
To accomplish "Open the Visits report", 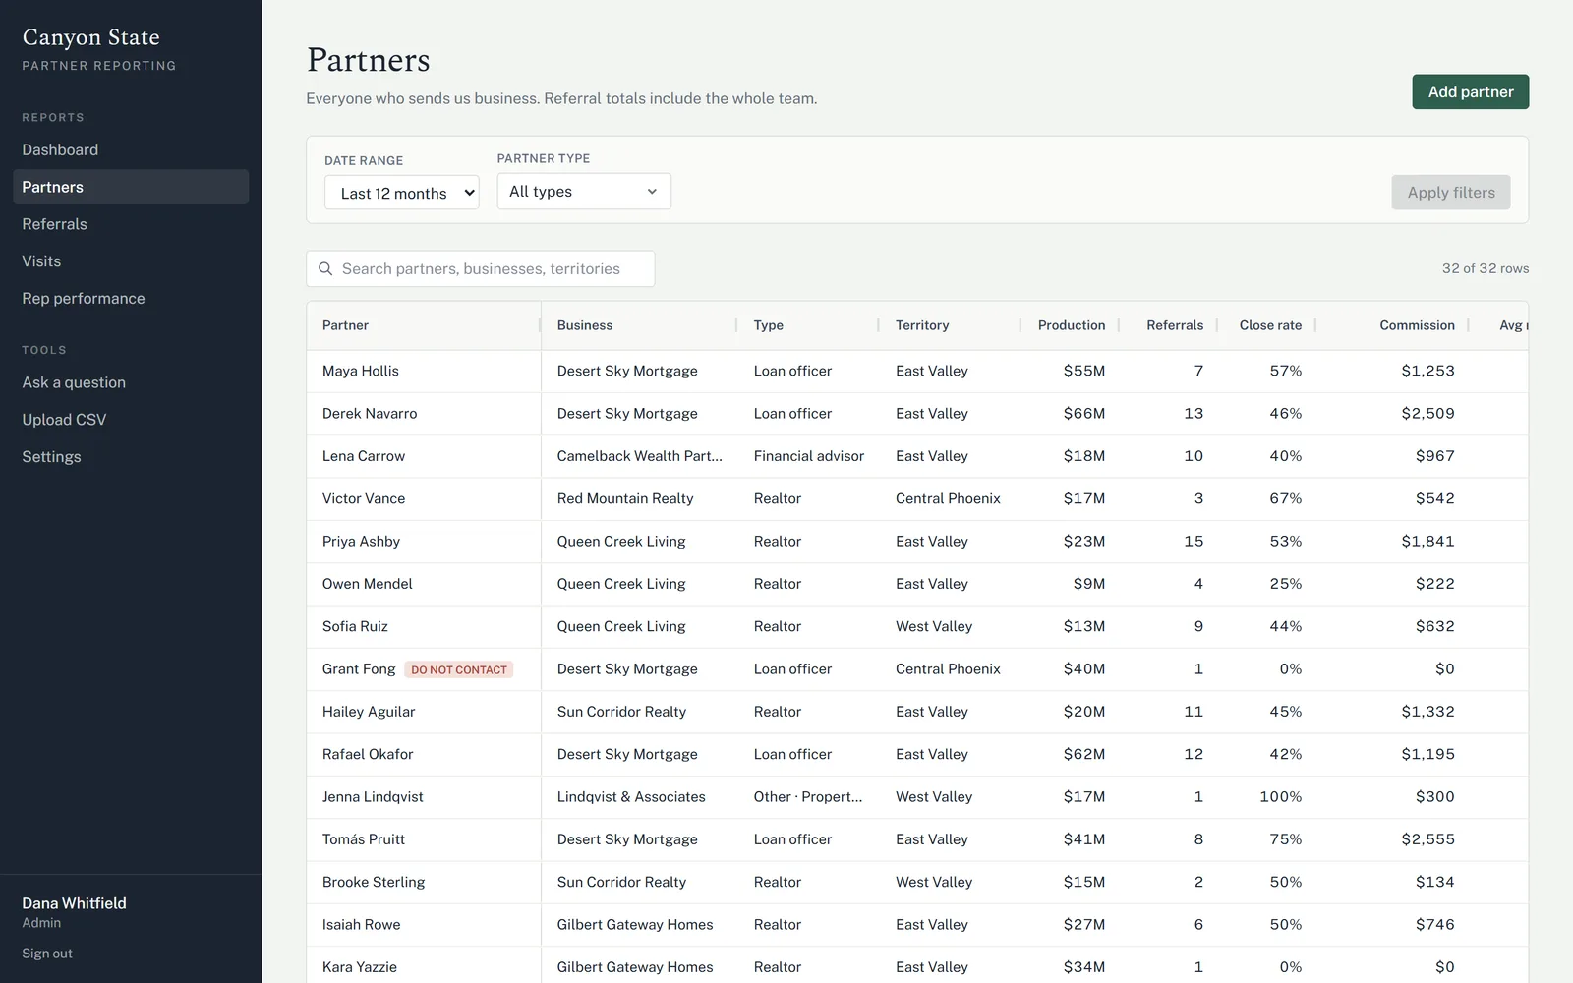I will point(131,261).
